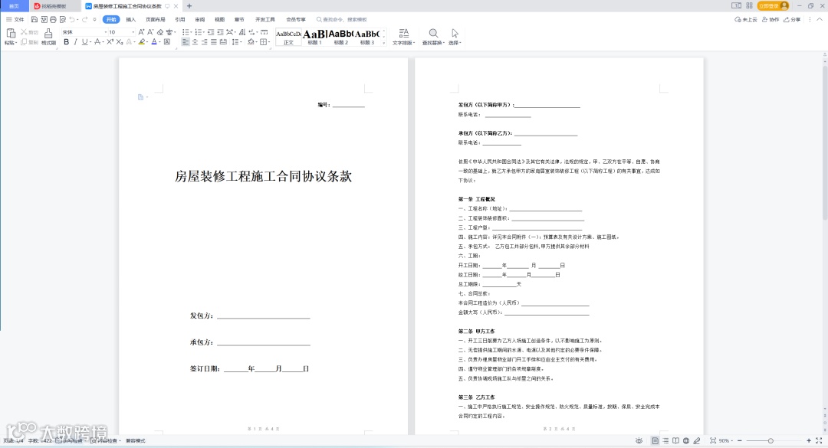Toggle italic formatting

(75, 41)
